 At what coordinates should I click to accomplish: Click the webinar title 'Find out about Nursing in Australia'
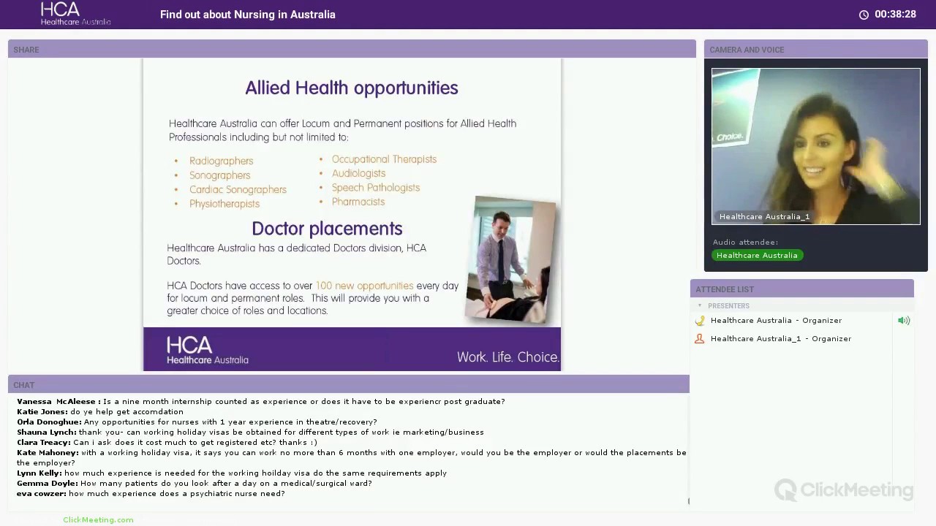click(x=248, y=15)
